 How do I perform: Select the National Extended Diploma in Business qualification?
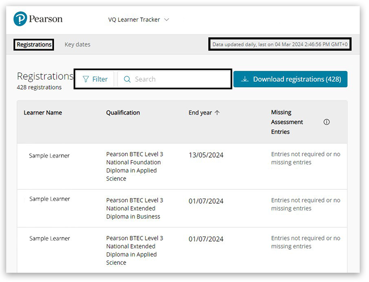pyautogui.click(x=134, y=208)
